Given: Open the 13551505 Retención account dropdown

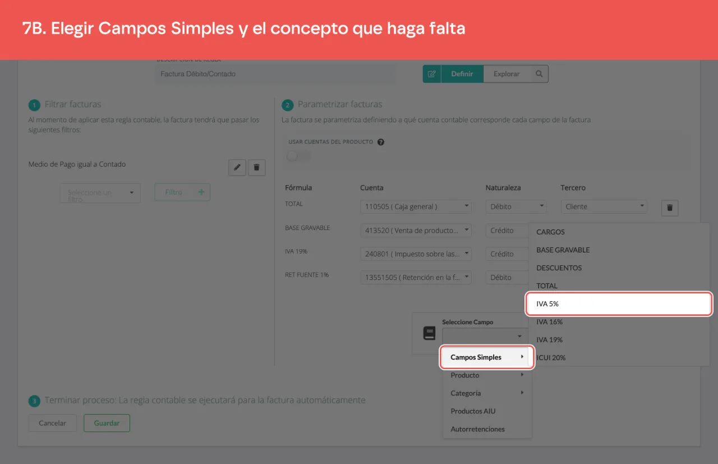Looking at the screenshot, I should [416, 277].
